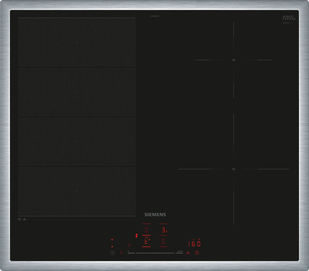Tap the pause/lock bars icon

click(121, 253)
